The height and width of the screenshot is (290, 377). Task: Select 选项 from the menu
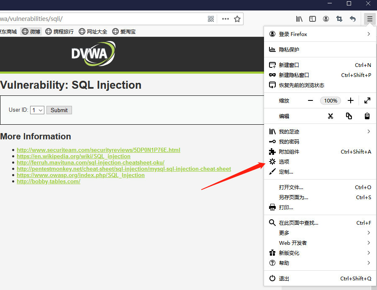coord(284,162)
